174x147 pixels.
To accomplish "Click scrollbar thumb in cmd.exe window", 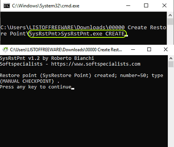I will [x=170, y=22].
